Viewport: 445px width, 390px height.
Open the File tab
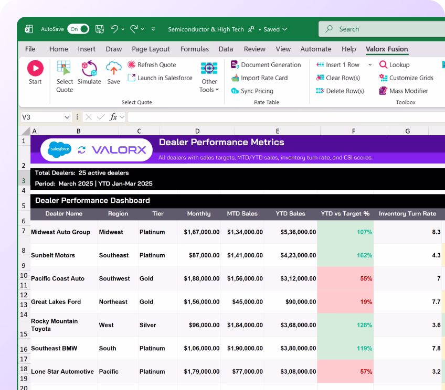[x=30, y=49]
